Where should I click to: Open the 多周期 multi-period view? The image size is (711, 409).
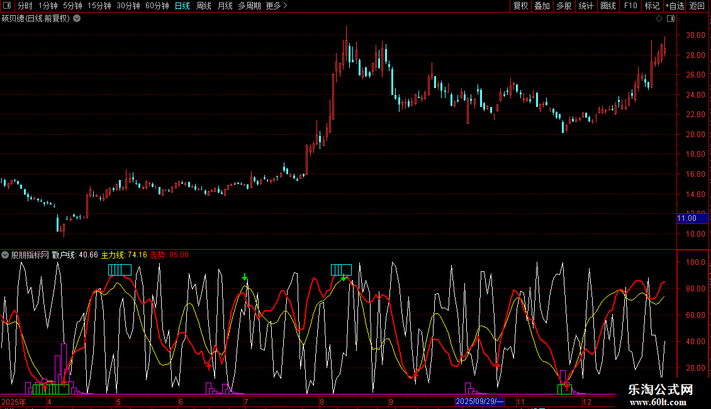tap(249, 6)
